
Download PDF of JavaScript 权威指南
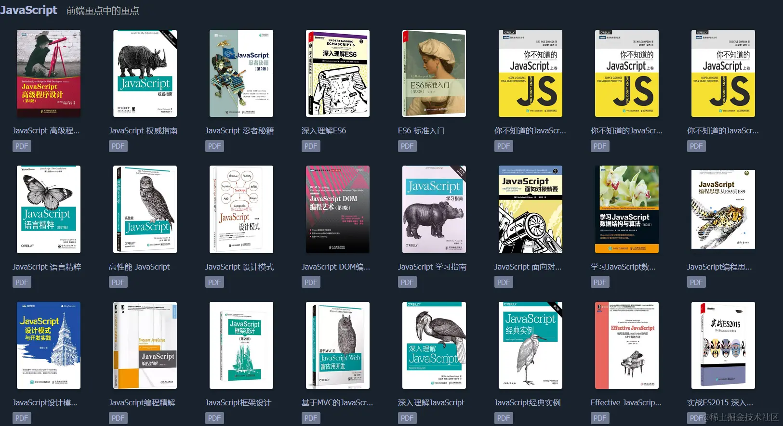click(118, 146)
